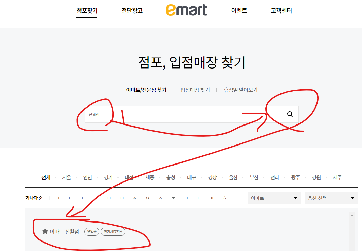Click the magnifier search icon
This screenshot has width=362, height=251.
coord(290,114)
